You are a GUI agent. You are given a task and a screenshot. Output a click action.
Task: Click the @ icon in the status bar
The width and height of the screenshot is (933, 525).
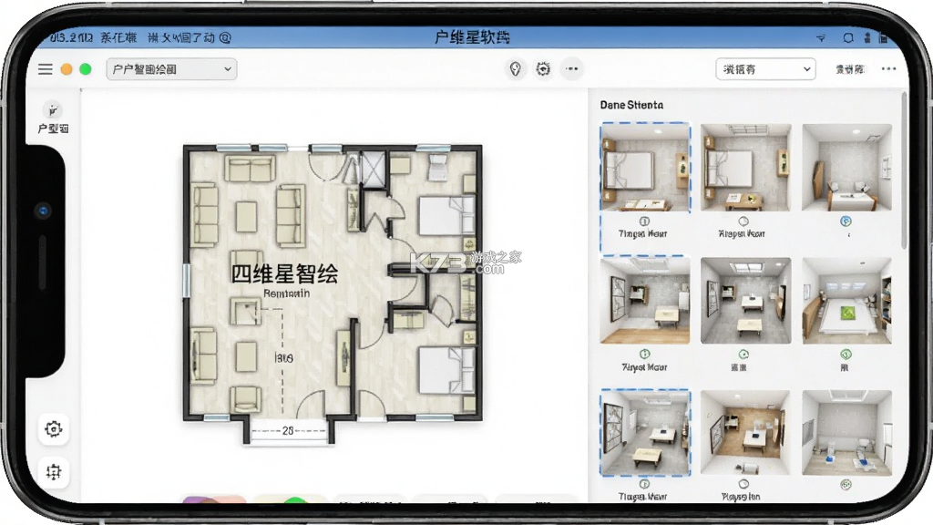coord(225,37)
